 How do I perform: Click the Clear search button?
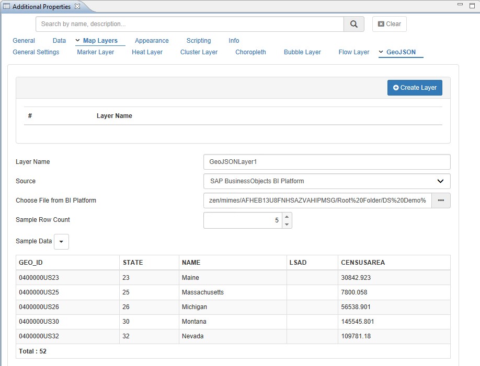390,24
